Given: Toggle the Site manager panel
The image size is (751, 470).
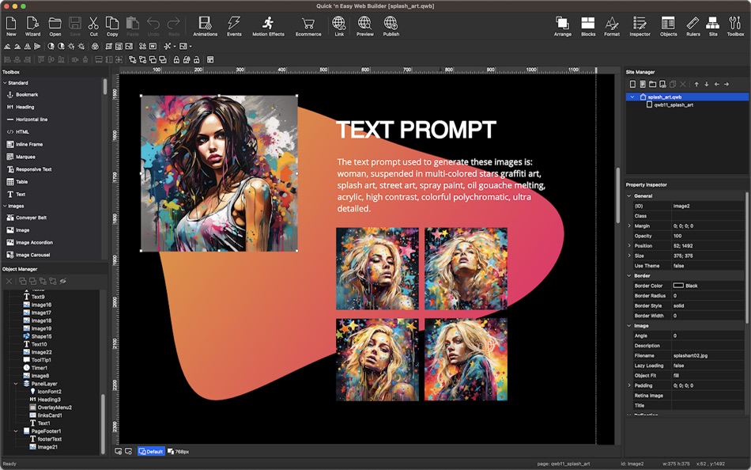Looking at the screenshot, I should tap(713, 26).
